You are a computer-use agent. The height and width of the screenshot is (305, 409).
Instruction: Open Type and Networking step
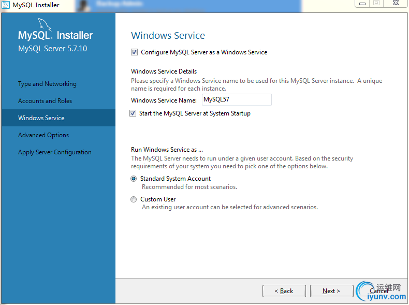click(x=47, y=84)
